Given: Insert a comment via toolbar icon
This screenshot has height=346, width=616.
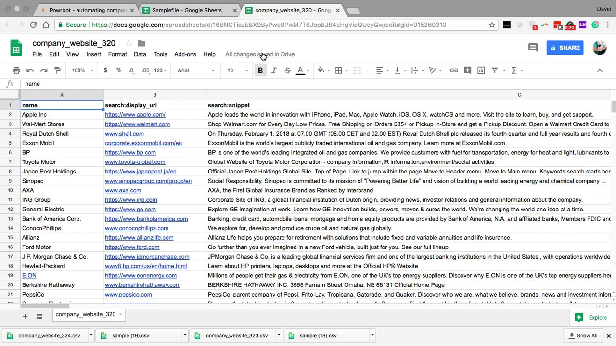Looking at the screenshot, I should click(x=467, y=70).
